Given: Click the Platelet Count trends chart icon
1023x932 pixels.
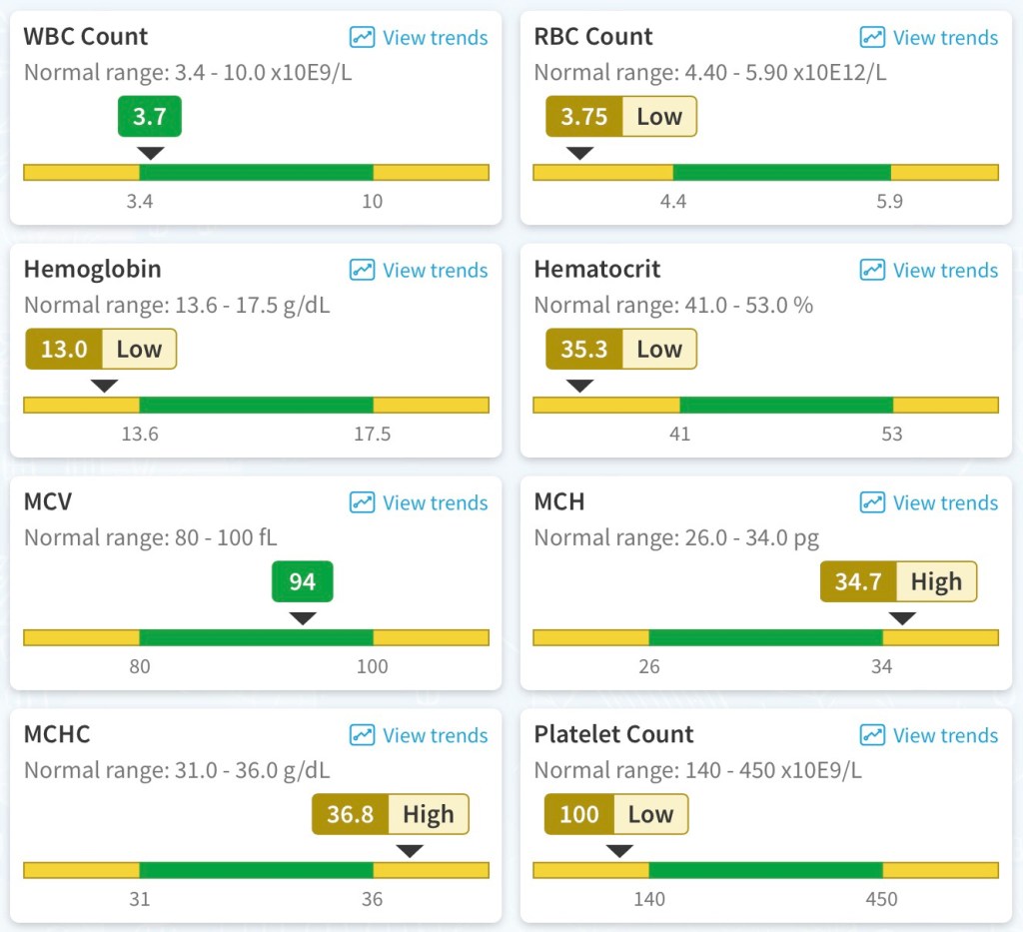Looking at the screenshot, I should tap(872, 736).
